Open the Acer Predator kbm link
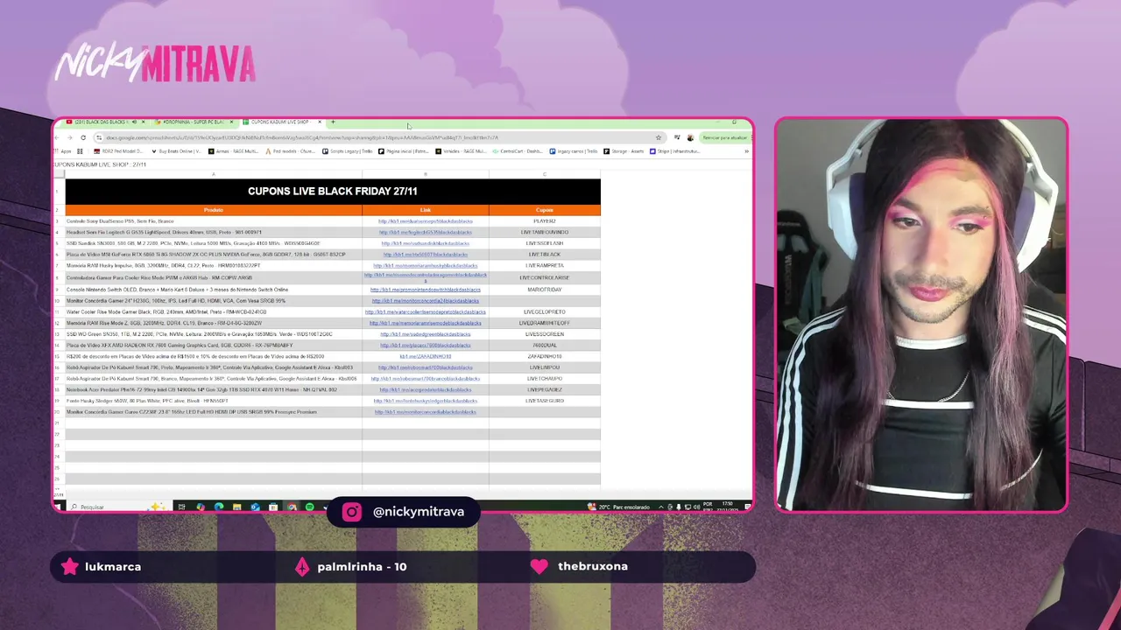 tap(426, 389)
